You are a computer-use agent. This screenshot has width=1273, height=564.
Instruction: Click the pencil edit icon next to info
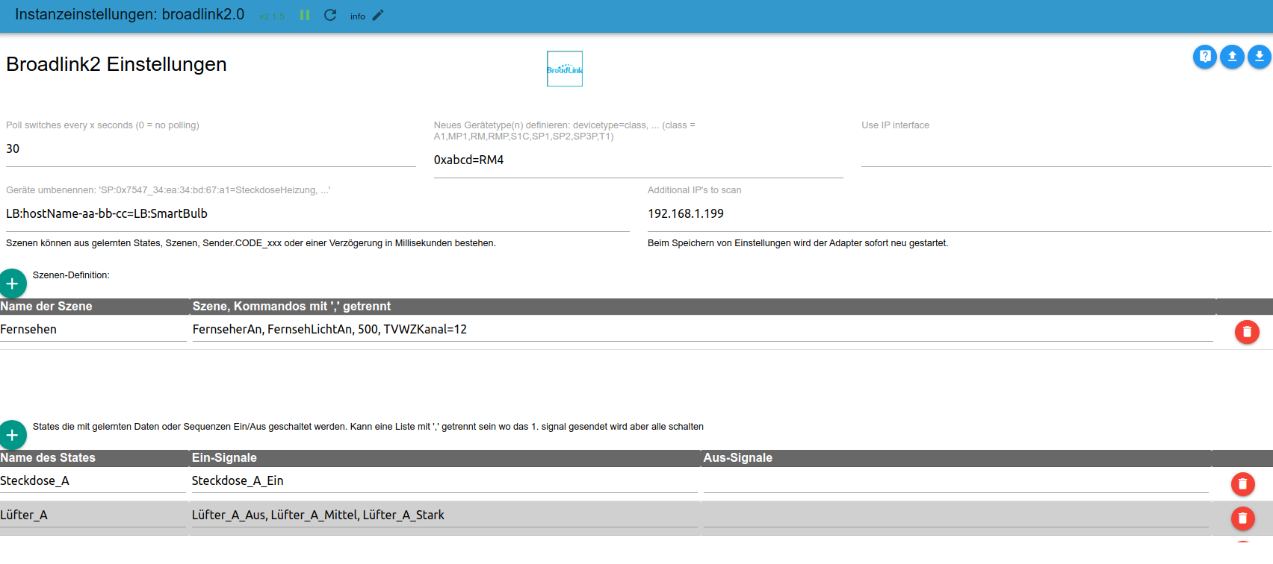tap(378, 16)
